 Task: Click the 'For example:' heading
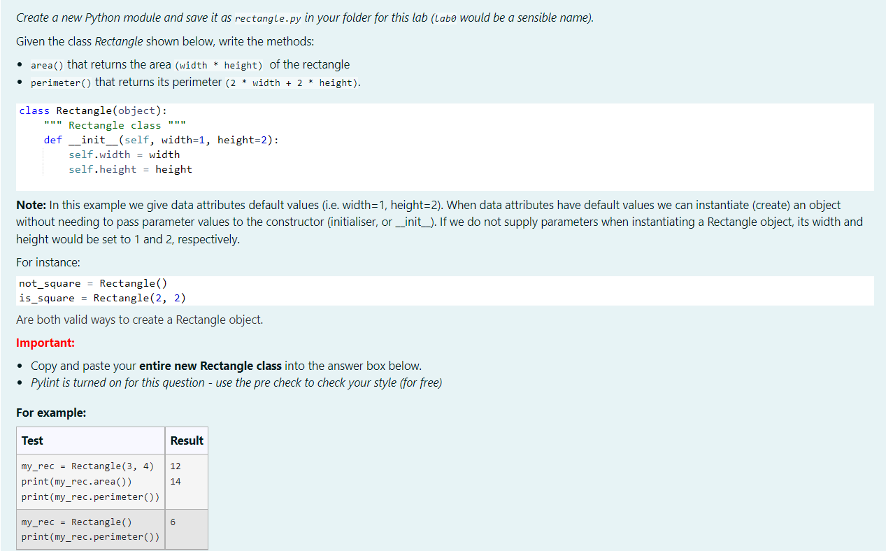[x=51, y=413]
